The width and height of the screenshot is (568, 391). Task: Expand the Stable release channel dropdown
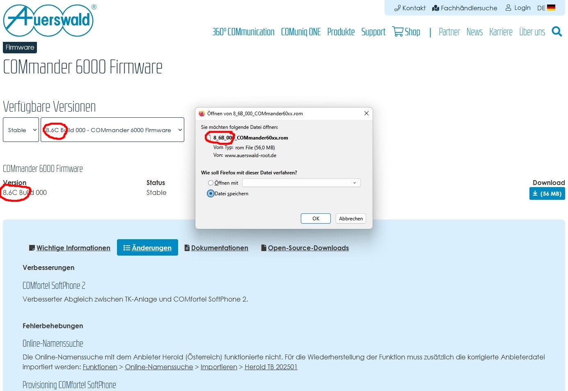21,130
